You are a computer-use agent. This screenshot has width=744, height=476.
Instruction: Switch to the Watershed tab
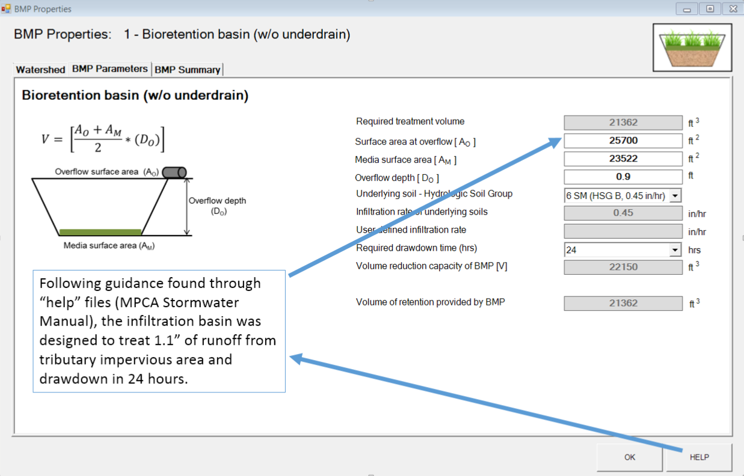40,70
